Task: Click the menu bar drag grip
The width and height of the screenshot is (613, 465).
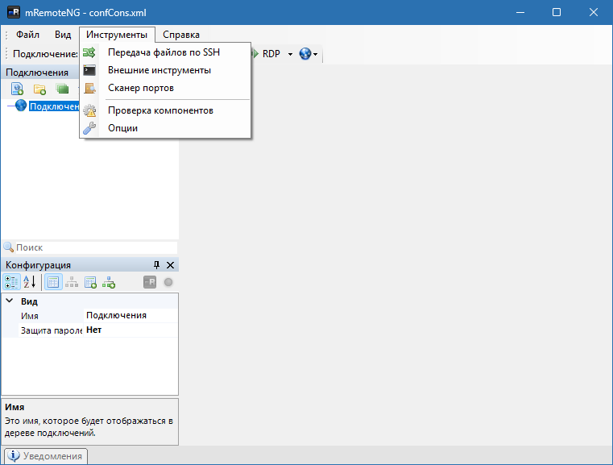Action: point(6,35)
